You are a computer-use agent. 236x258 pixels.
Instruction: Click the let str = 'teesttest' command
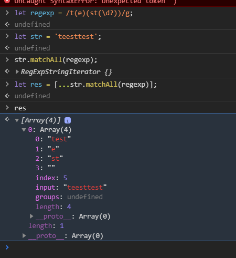[58, 37]
